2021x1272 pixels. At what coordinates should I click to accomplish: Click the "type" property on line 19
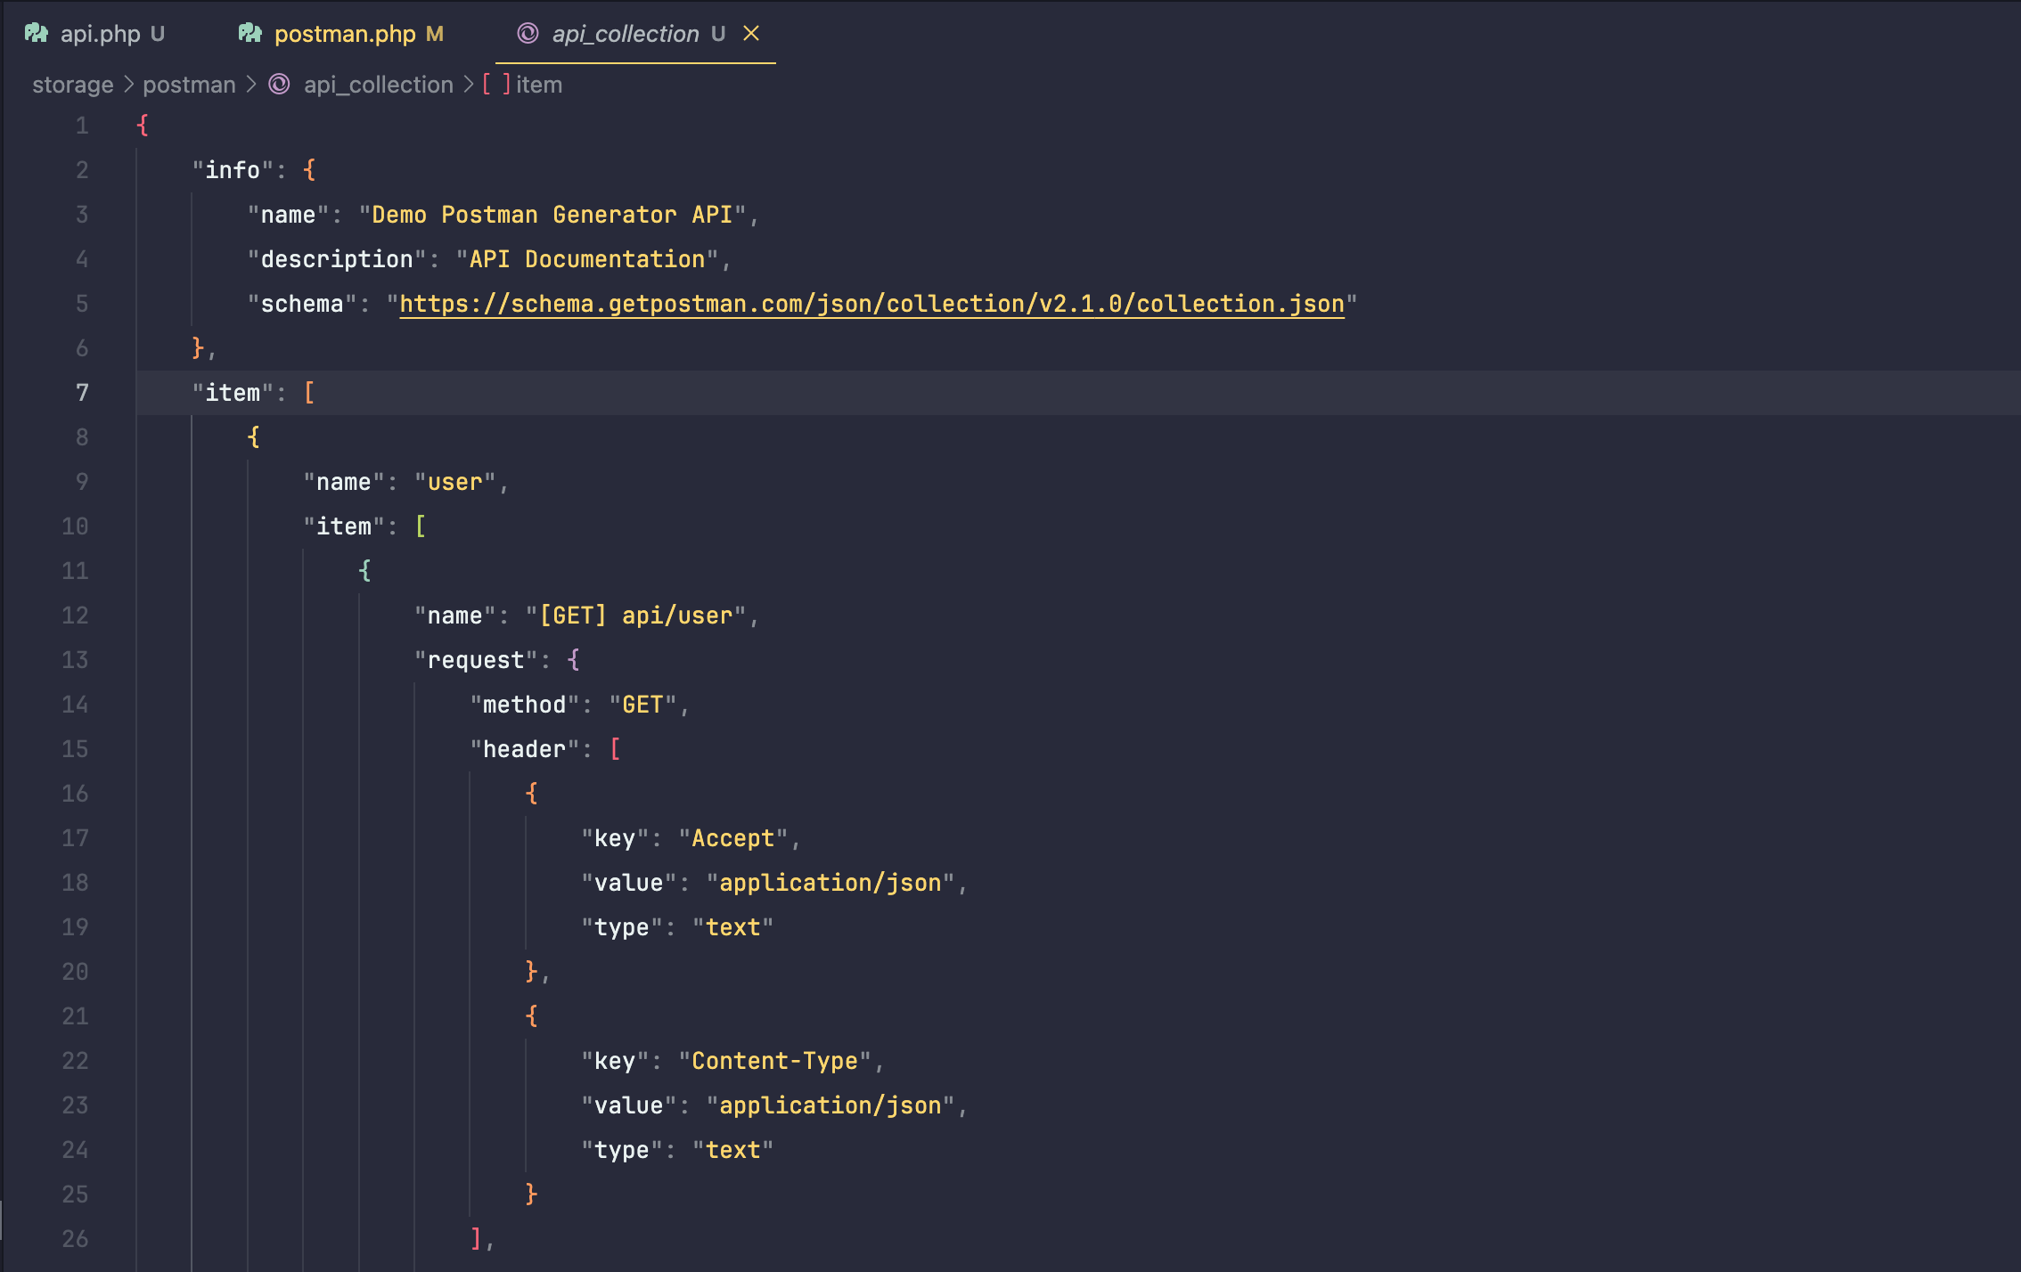(x=621, y=927)
